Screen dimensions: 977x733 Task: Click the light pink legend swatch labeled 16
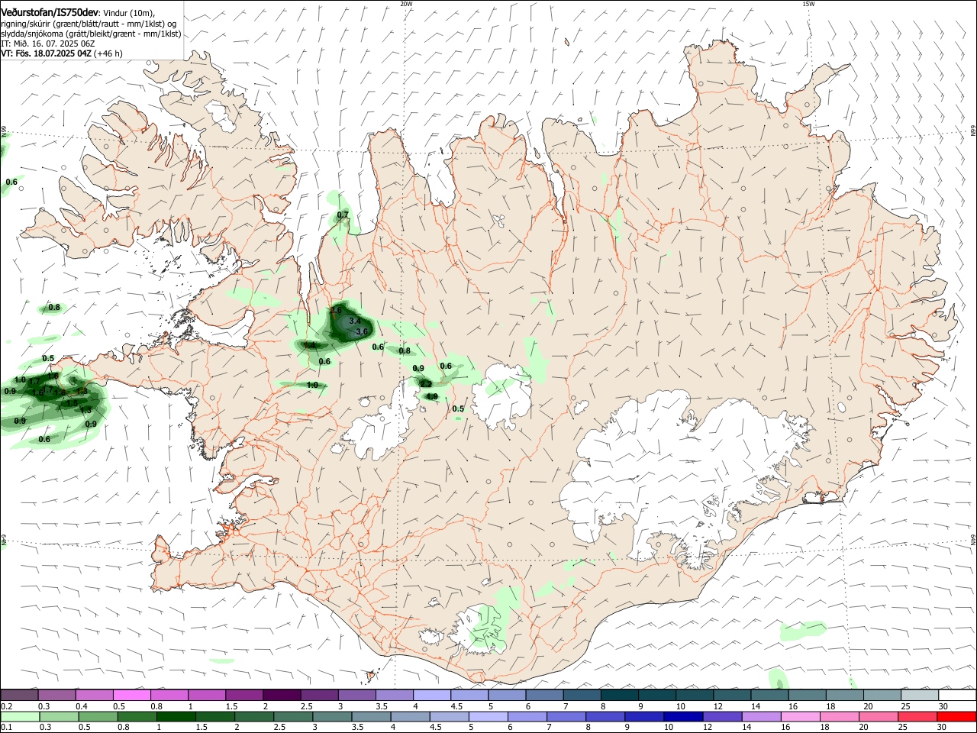click(x=801, y=716)
